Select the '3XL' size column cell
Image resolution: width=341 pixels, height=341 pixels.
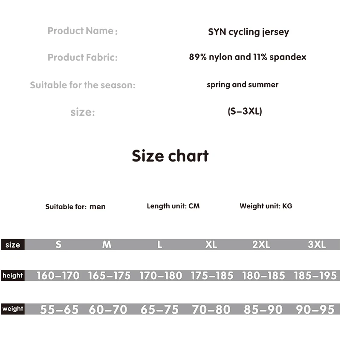[x=316, y=245]
